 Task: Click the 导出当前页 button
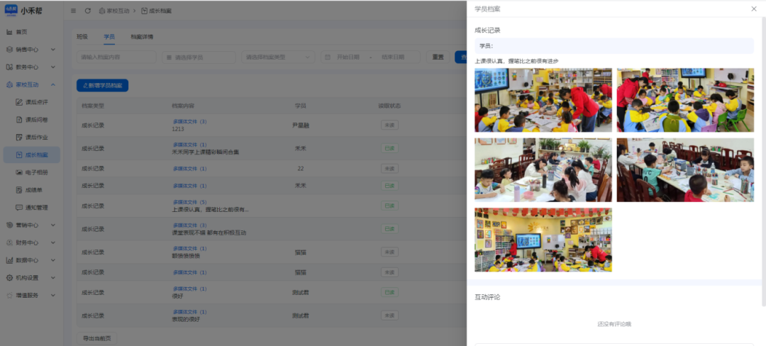(97, 338)
